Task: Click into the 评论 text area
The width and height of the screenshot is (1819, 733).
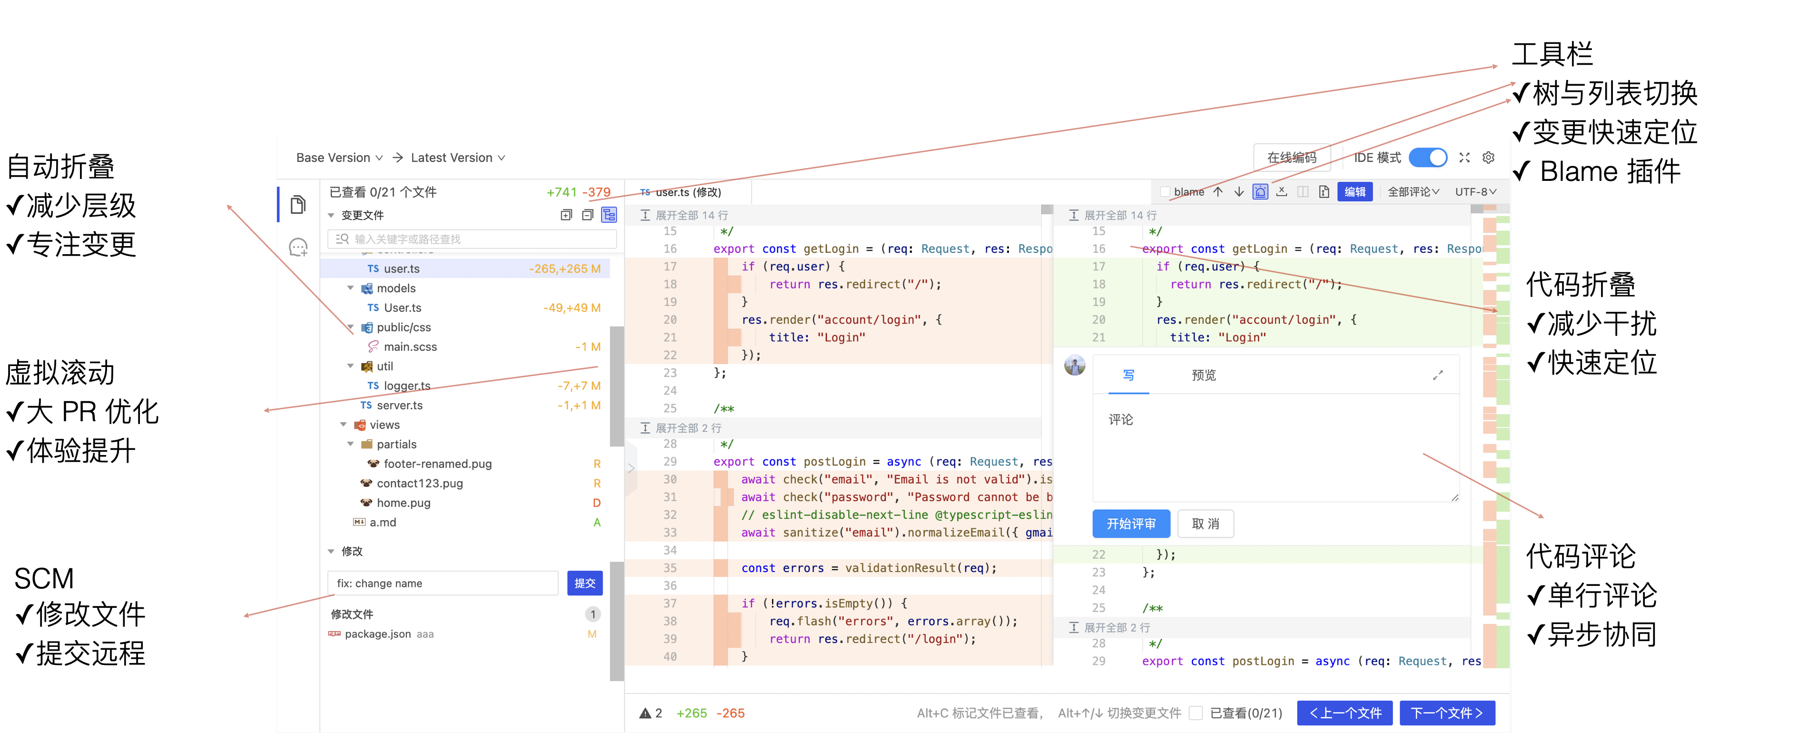Action: [x=1276, y=448]
